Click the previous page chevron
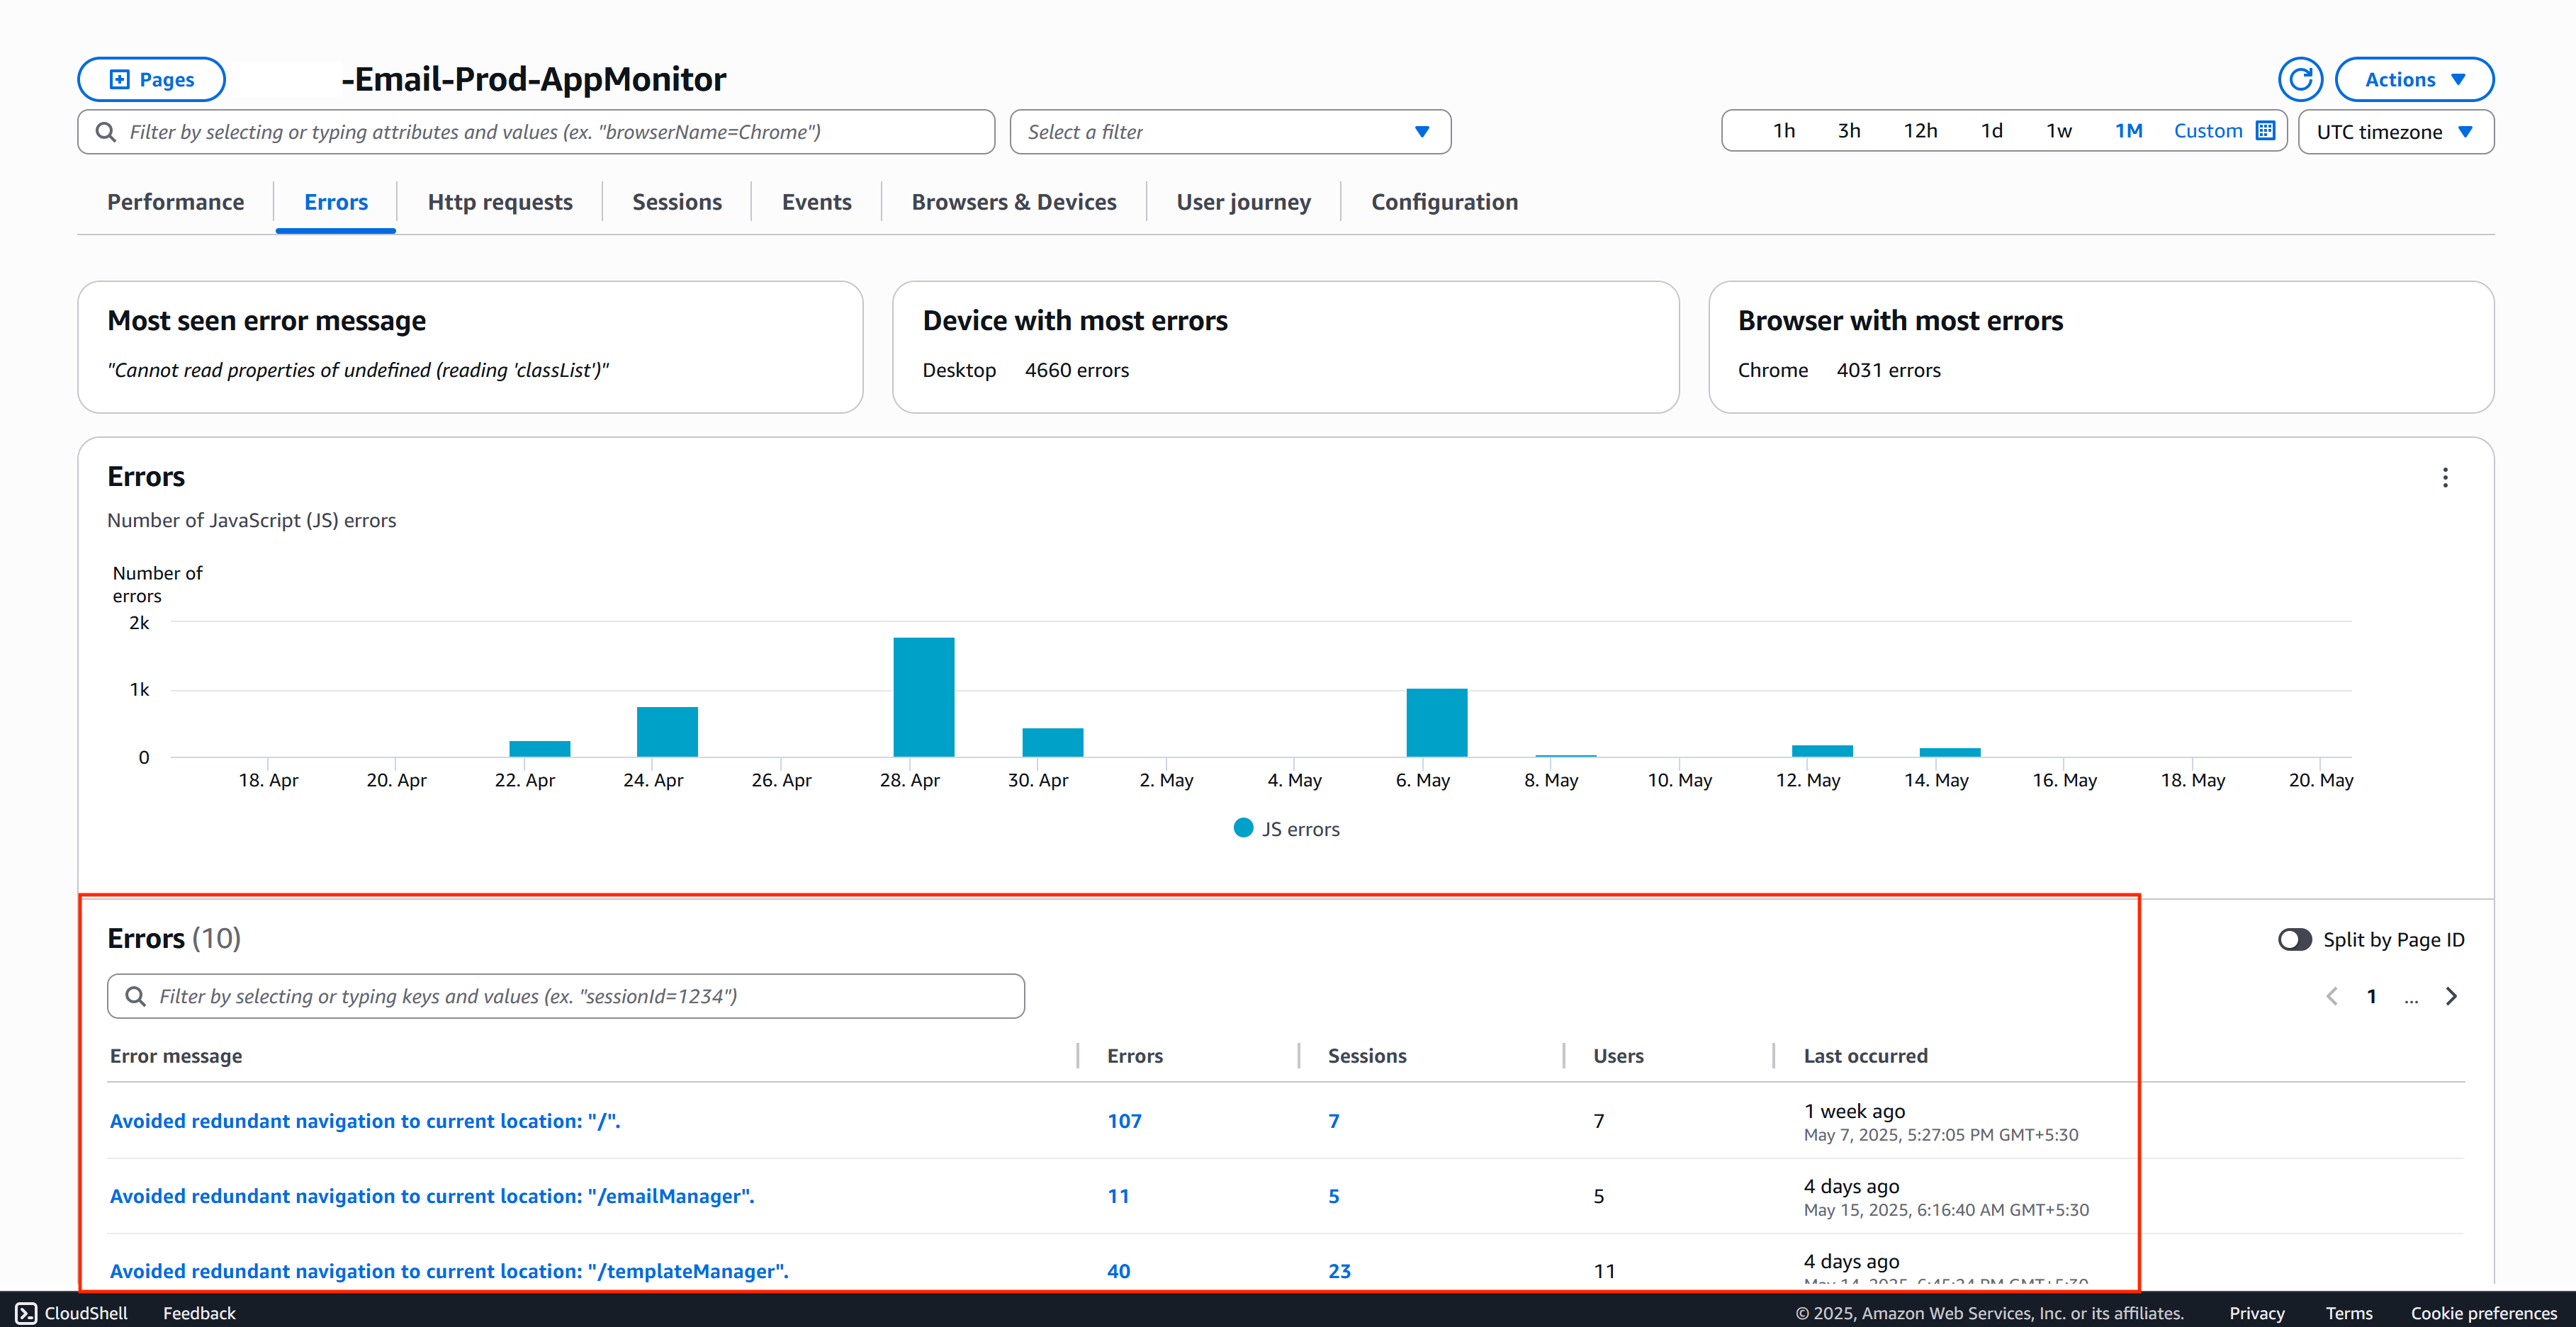The height and width of the screenshot is (1327, 2576). coord(2332,996)
